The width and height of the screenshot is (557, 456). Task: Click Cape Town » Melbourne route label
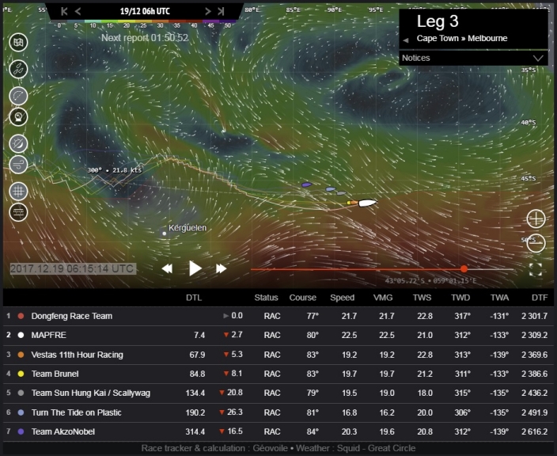(x=462, y=38)
